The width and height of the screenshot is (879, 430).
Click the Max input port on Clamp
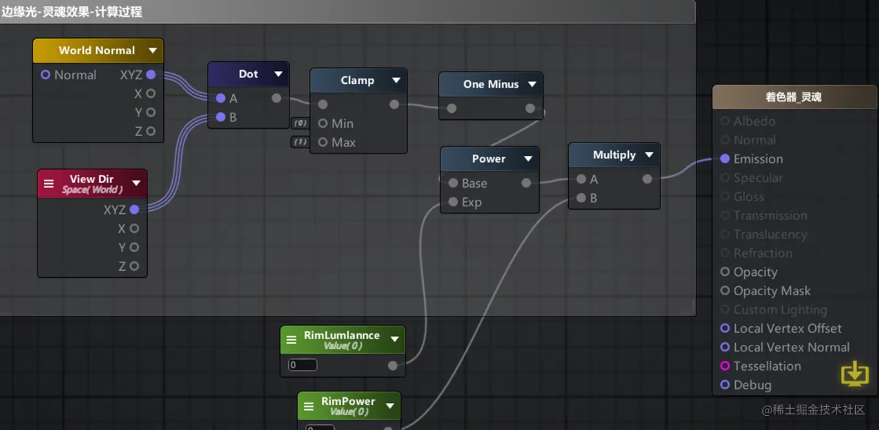tap(322, 142)
